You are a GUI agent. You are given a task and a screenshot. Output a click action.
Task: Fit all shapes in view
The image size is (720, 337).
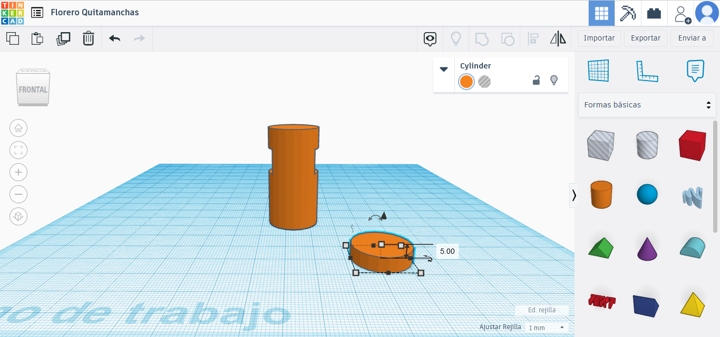tap(18, 150)
